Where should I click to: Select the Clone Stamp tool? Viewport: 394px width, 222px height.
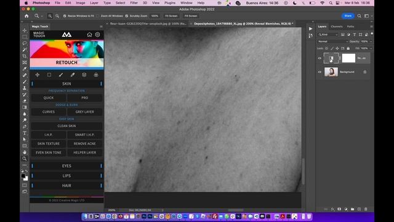(25, 88)
